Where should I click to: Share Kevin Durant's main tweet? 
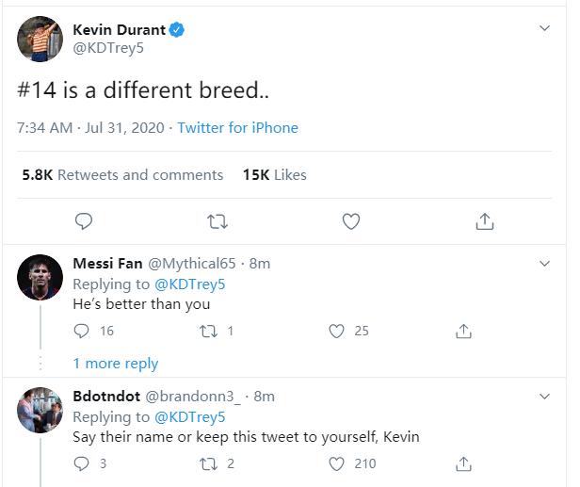pyautogui.click(x=485, y=221)
